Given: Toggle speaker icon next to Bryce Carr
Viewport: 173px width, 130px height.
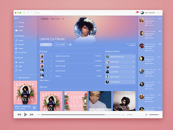Looking at the screenshot, I should [x=160, y=19].
